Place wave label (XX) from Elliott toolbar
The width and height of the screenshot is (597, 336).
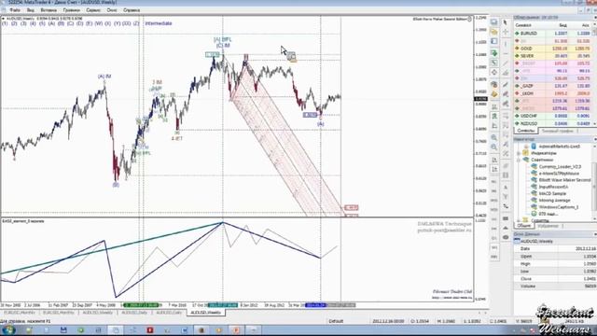[x=126, y=23]
